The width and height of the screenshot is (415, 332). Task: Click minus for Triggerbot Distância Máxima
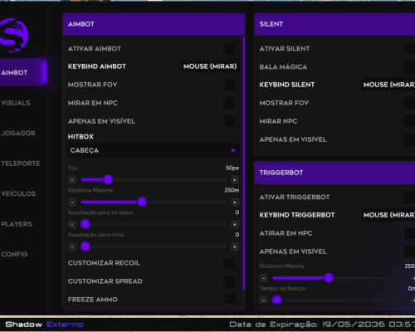tap(264, 278)
